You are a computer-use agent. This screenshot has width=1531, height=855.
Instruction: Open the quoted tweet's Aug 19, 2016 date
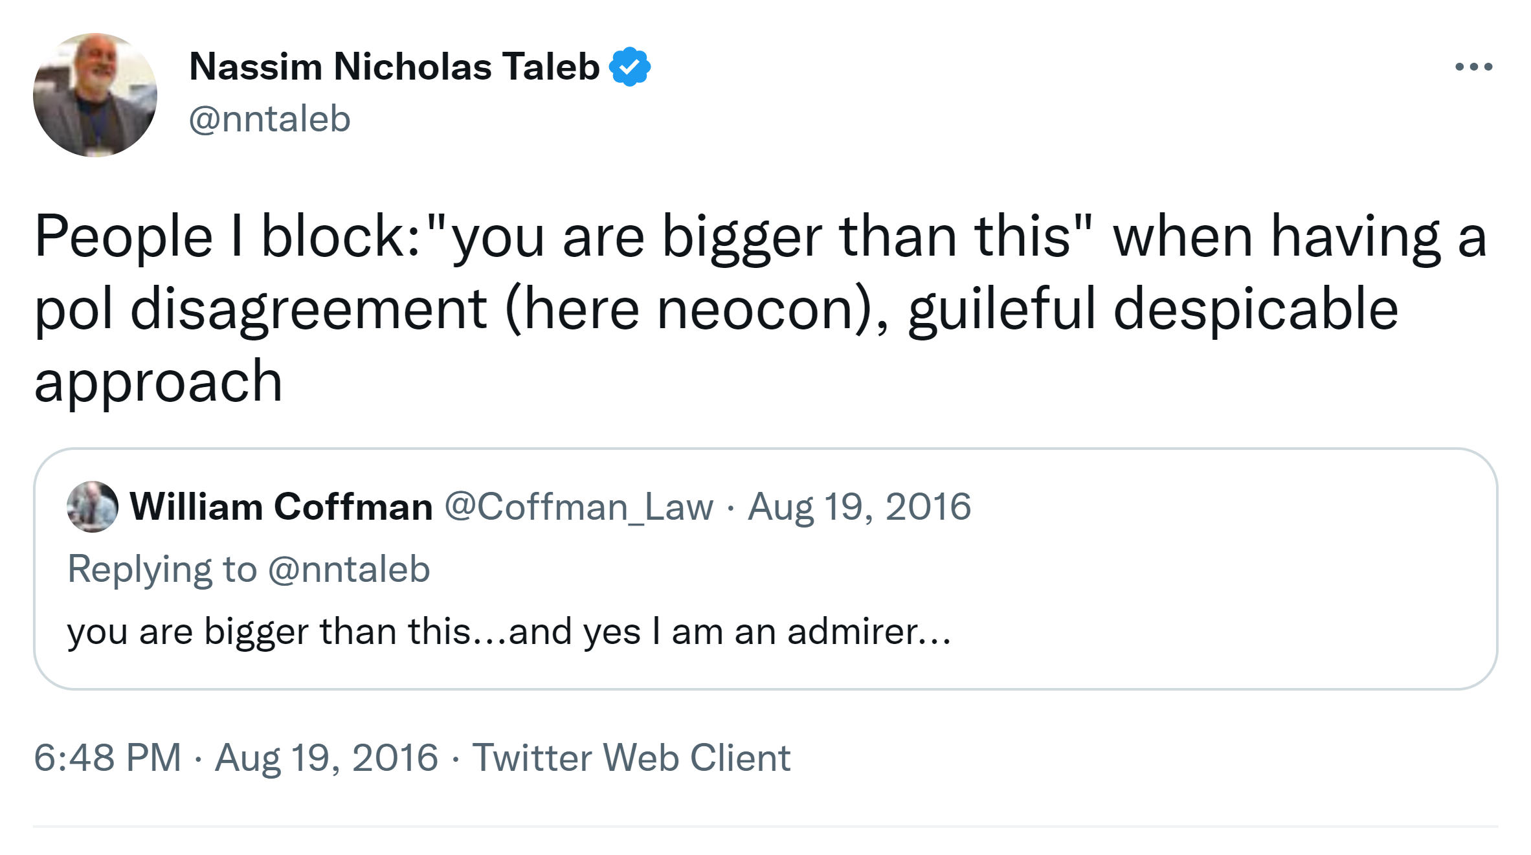[859, 507]
